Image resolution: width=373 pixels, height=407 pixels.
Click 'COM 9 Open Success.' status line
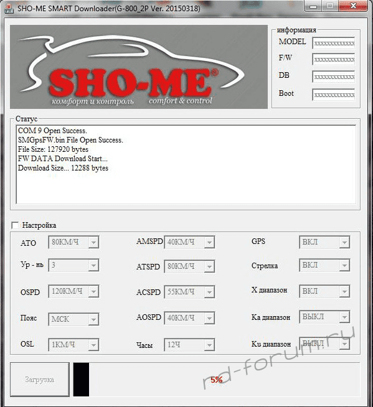[52, 131]
